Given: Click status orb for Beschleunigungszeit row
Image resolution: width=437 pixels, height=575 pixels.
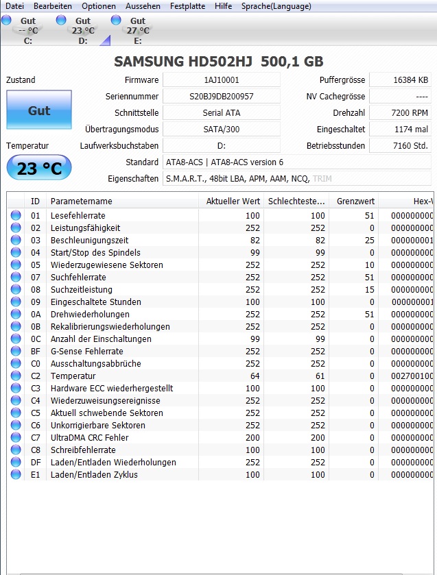Looking at the screenshot, I should 16,240.
